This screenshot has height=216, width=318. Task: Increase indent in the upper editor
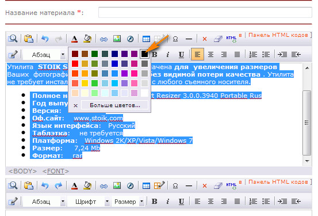coord(282,54)
